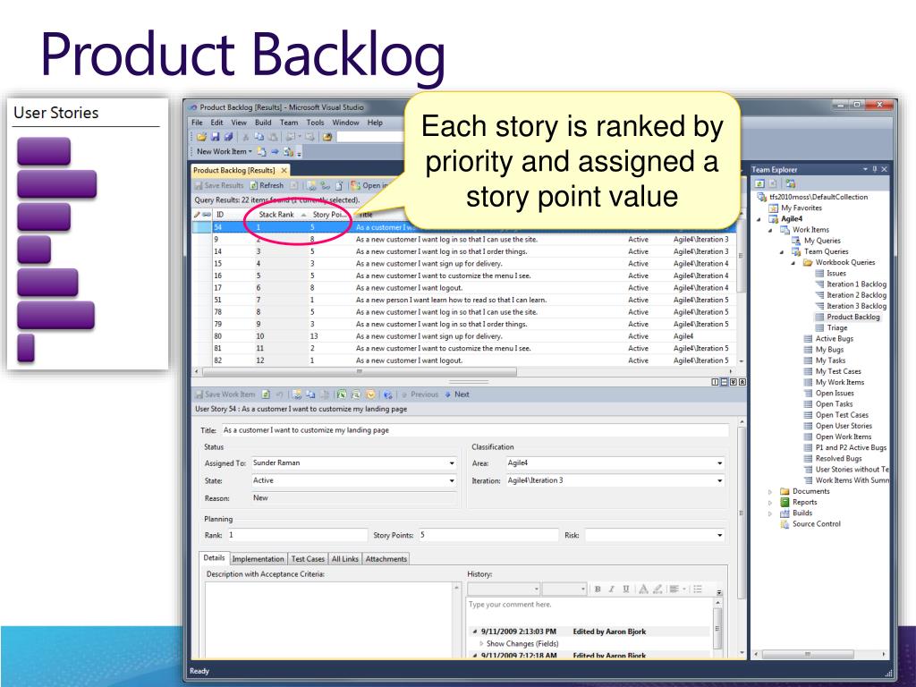Close the Product Backlog [Results] tab

pos(284,171)
